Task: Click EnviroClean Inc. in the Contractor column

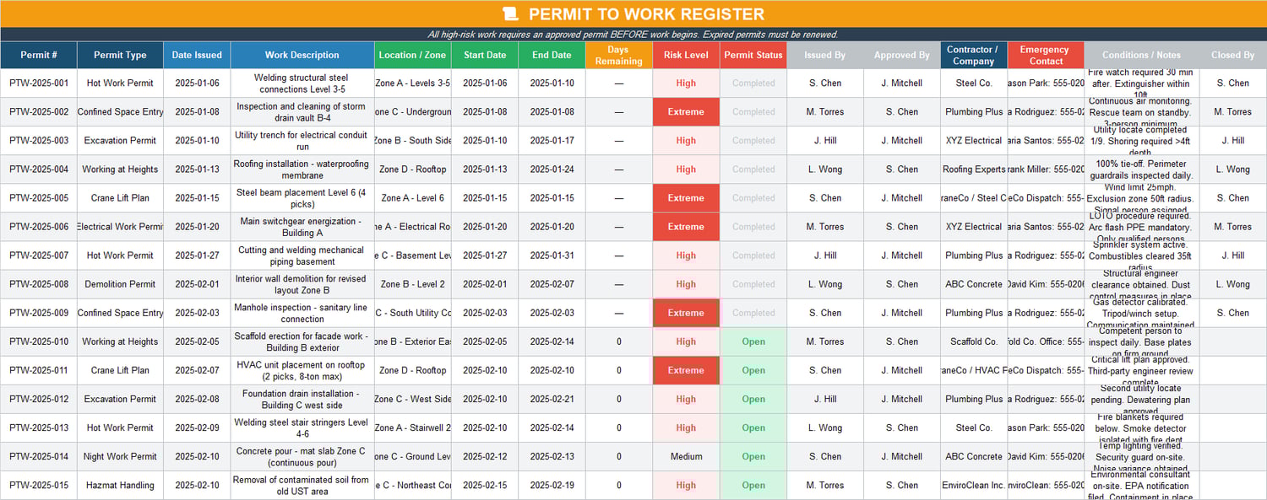Action: [973, 485]
